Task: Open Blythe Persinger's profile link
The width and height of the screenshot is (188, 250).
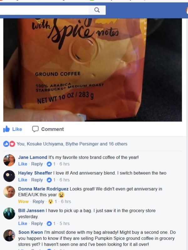Action: 82,144
